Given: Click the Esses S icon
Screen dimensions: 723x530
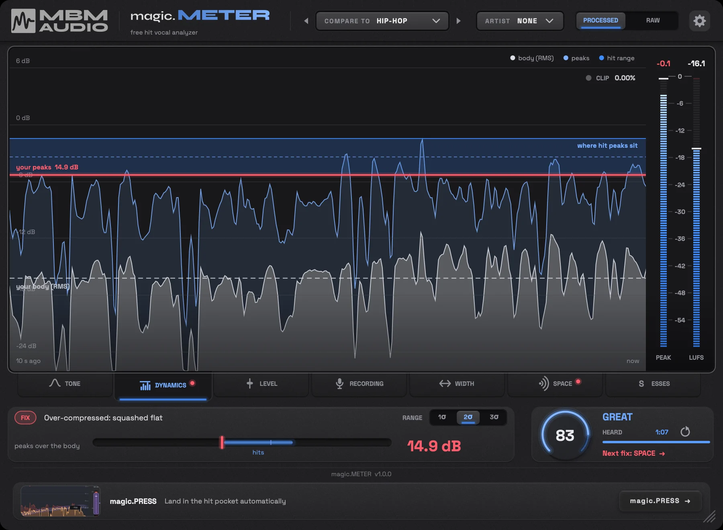Looking at the screenshot, I should click(641, 384).
